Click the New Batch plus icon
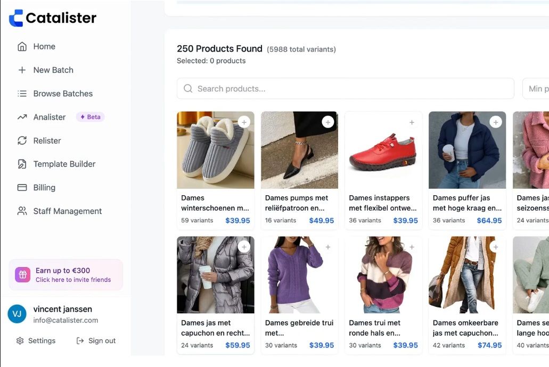Viewport: 549px width, 367px height. click(22, 70)
